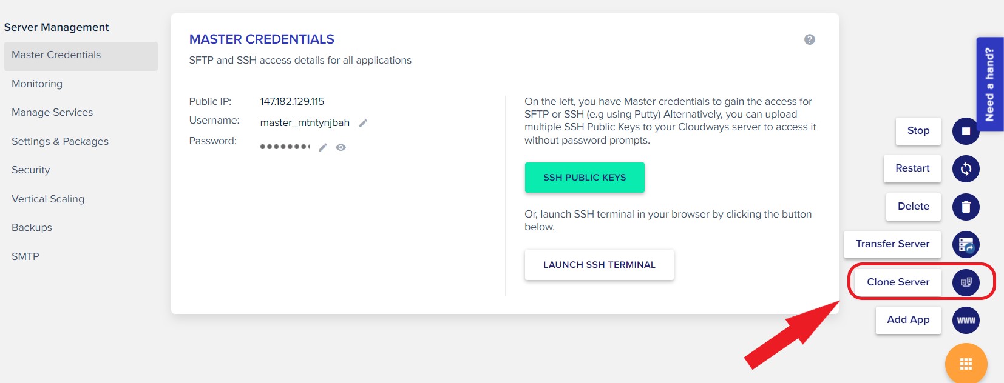Select the Public IP address text
Screen dimensions: 1004x383
click(x=292, y=101)
